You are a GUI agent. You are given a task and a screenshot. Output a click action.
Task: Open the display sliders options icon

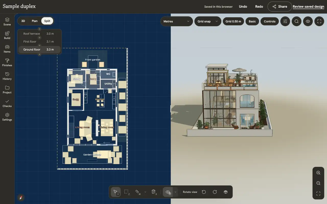pyautogui.click(x=285, y=21)
